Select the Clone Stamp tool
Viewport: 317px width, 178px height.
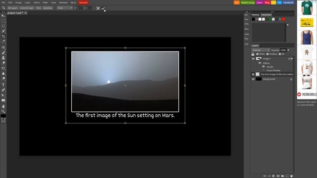point(3,58)
